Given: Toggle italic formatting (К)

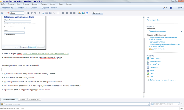Looking at the screenshot, I should [x=32, y=13].
